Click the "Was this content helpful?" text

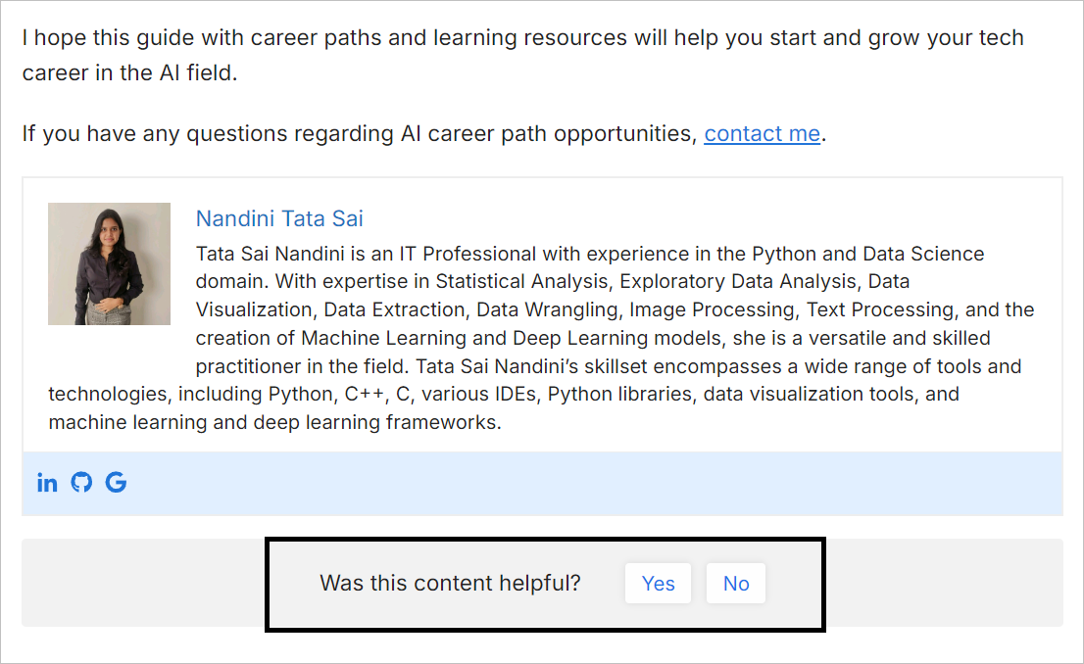450,583
